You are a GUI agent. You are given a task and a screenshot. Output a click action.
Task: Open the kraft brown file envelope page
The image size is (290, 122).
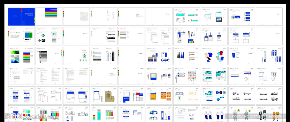(104, 95)
